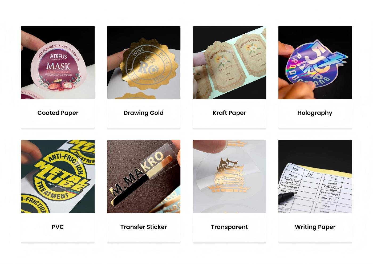Image resolution: width=373 pixels, height=264 pixels.
Task: Open the Writing Paper label image
Action: (x=315, y=176)
